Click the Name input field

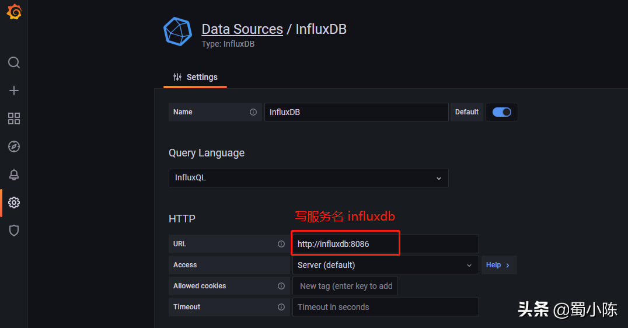point(357,112)
